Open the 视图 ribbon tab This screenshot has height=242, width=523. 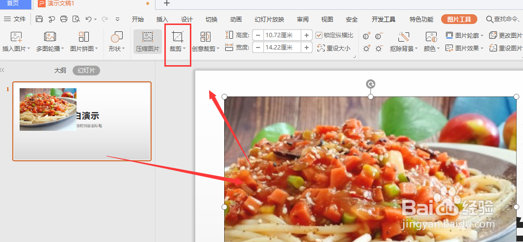click(x=327, y=19)
